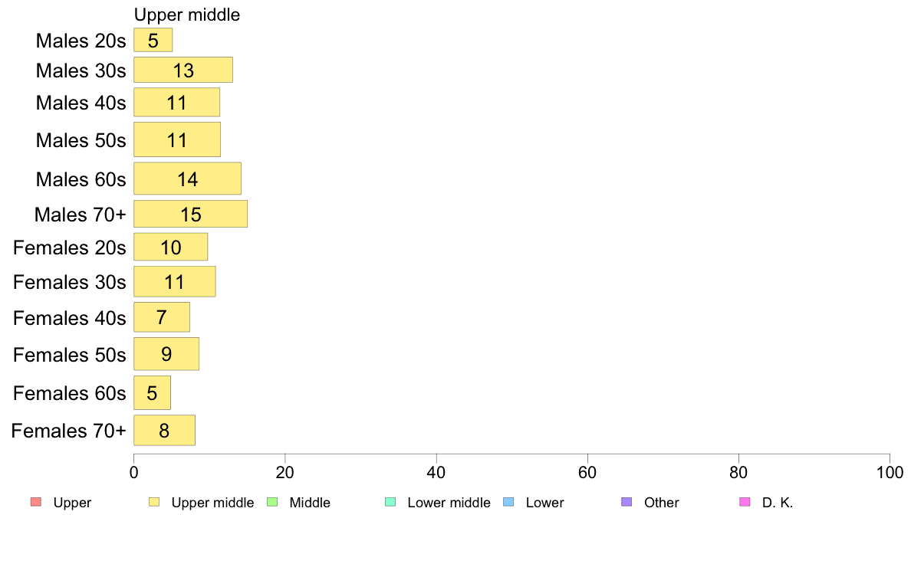
Task: Click the Lower middle legend label
Action: pyautogui.click(x=449, y=503)
